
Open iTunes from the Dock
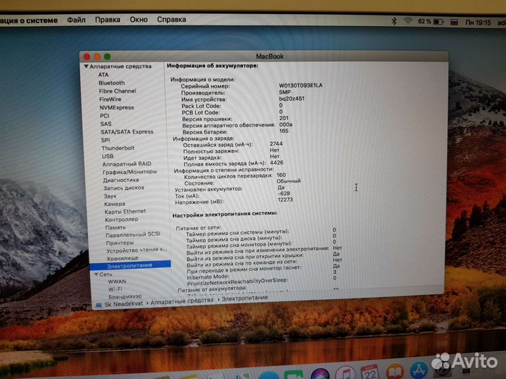tap(345, 373)
